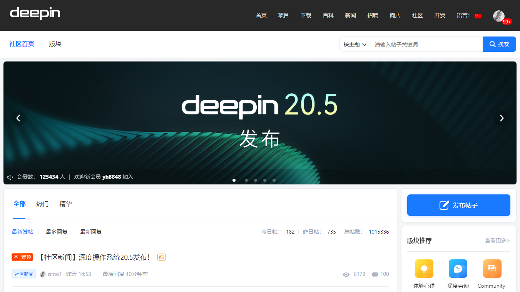
Task: Click the 社区新闻 category tag
Action: pos(24,274)
